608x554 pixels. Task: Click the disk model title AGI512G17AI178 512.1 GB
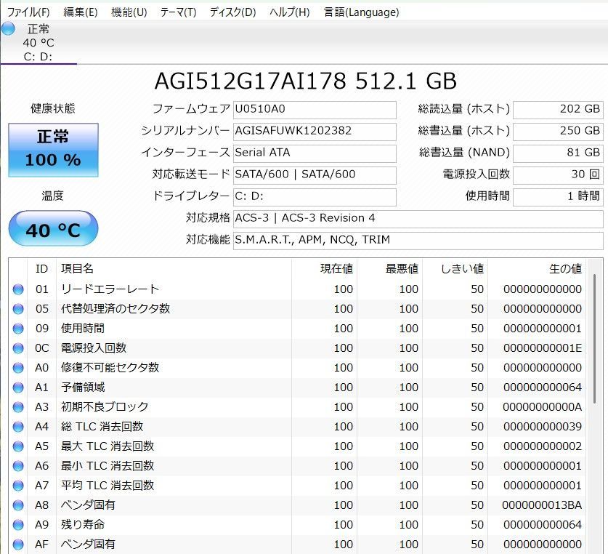click(x=306, y=81)
